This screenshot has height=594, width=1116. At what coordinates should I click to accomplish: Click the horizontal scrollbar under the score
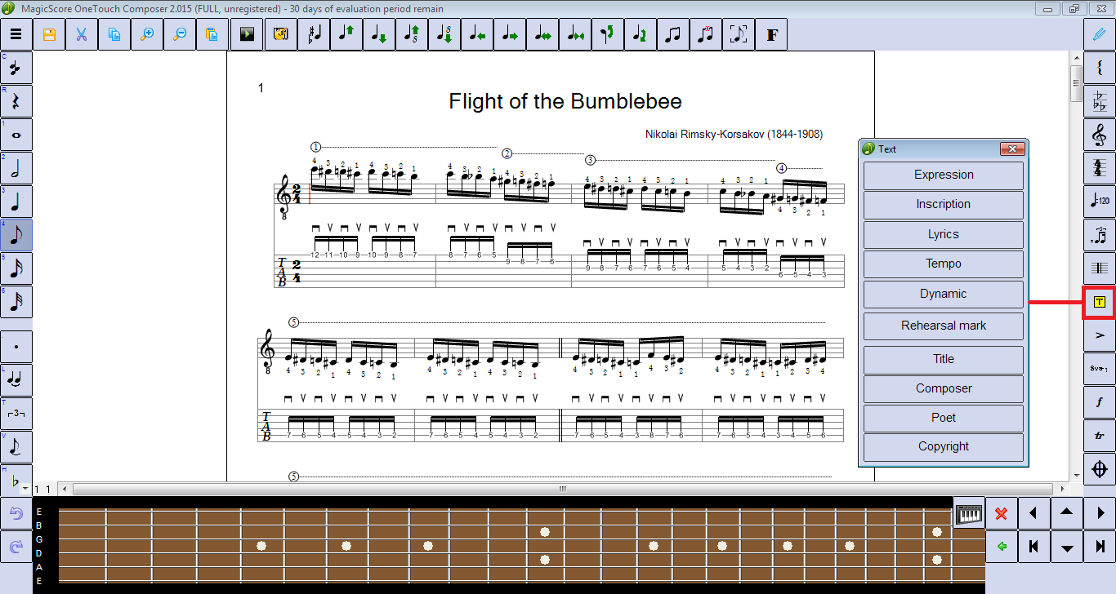click(563, 489)
